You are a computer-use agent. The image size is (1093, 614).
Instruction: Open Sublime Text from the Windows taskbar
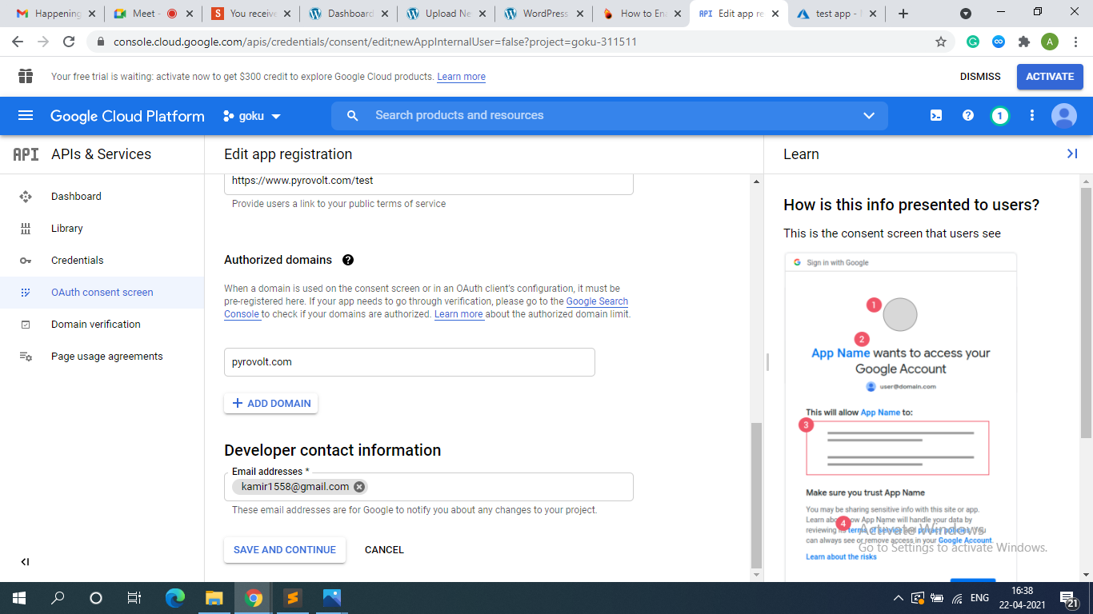pos(293,598)
